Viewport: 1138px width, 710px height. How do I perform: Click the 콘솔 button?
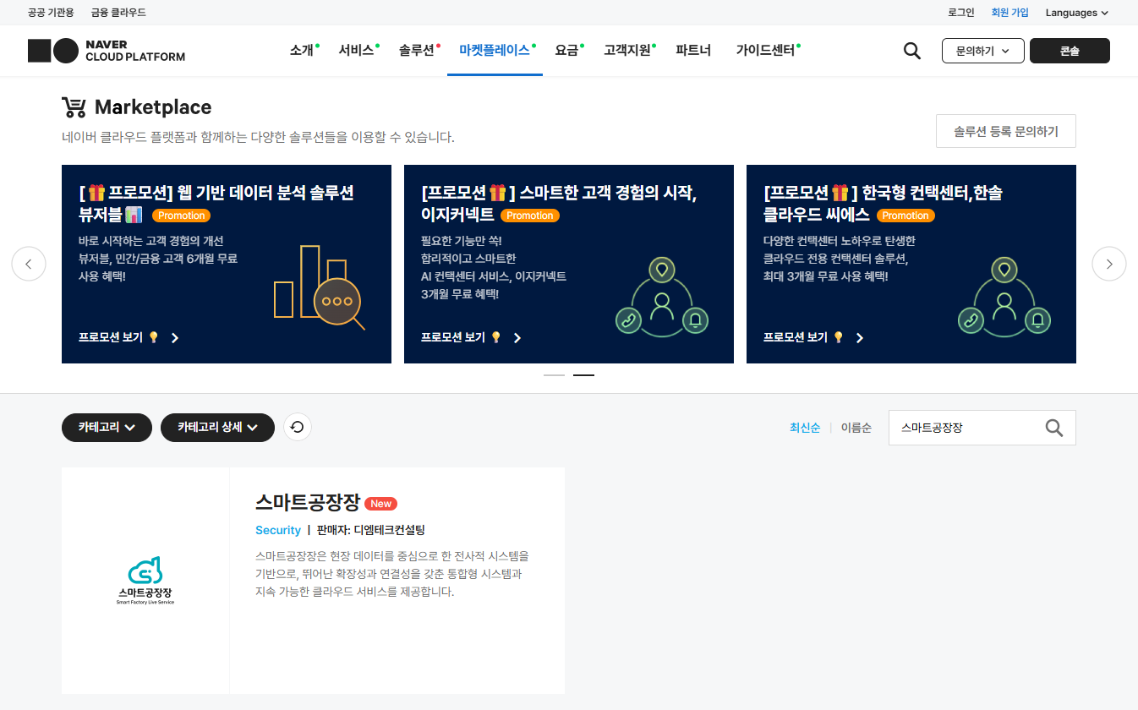click(x=1070, y=51)
